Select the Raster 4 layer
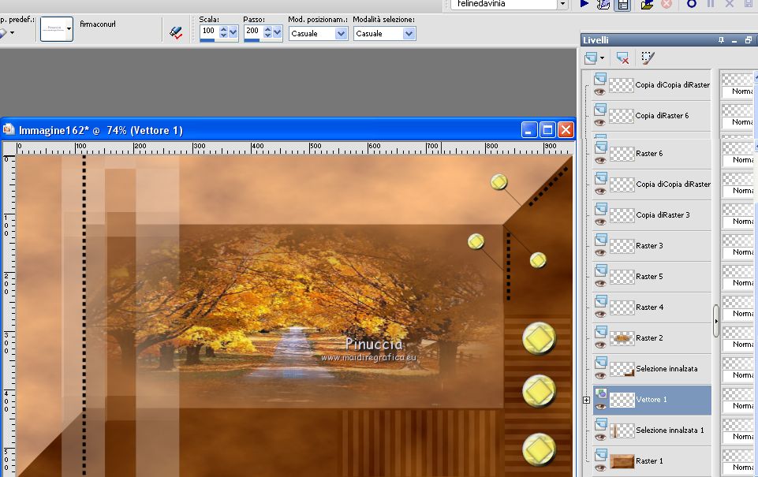758x477 pixels. click(x=649, y=307)
